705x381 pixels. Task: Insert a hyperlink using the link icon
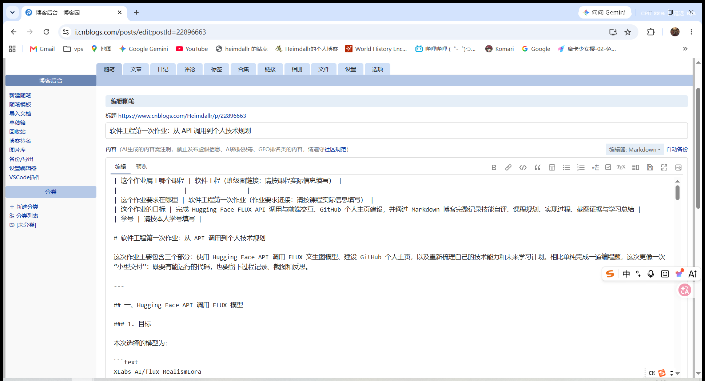tap(508, 167)
